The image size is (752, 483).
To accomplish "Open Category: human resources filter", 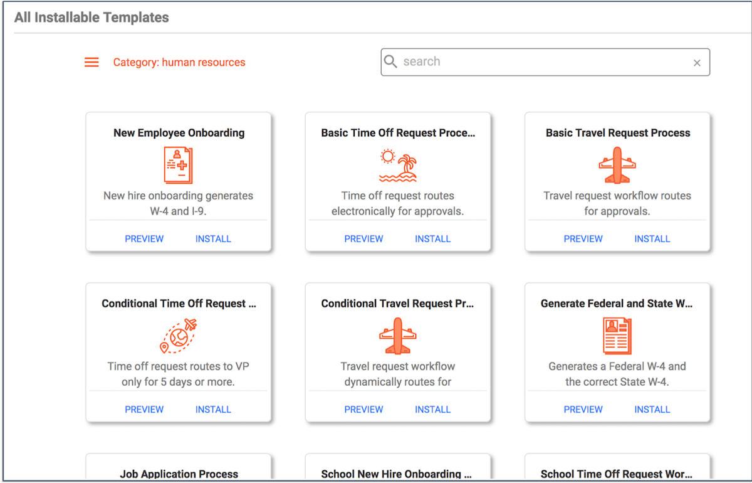I will (179, 62).
